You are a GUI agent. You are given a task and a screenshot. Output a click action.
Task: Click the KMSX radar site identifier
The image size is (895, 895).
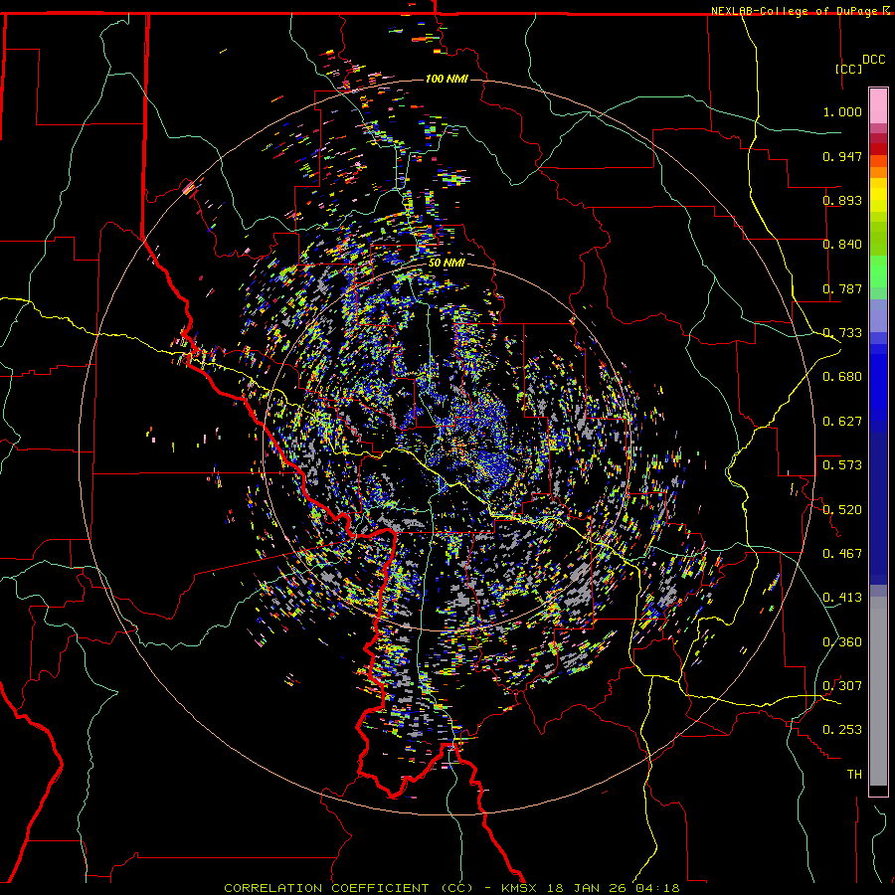click(x=521, y=888)
